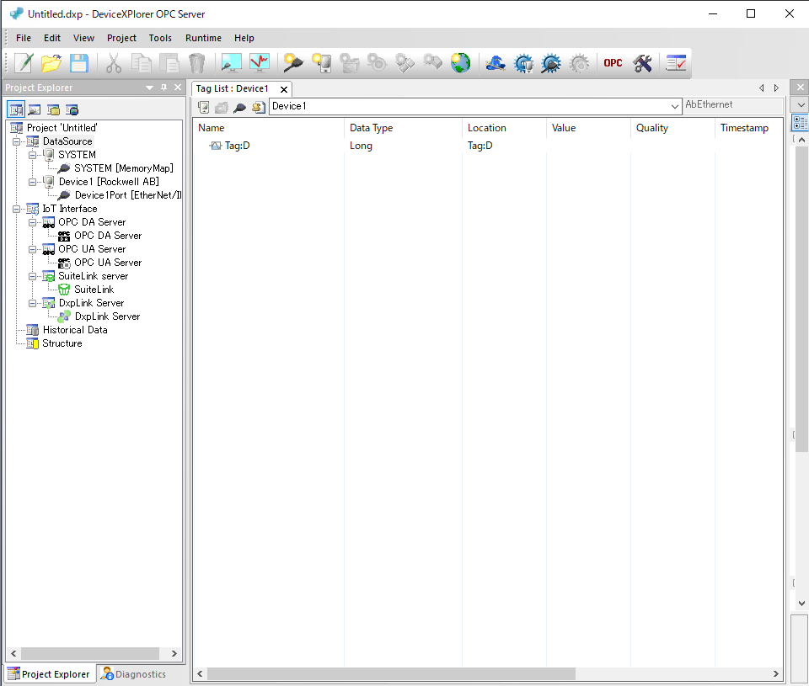
Task: Toggle the pin on Project Explorer panel
Action: [163, 88]
